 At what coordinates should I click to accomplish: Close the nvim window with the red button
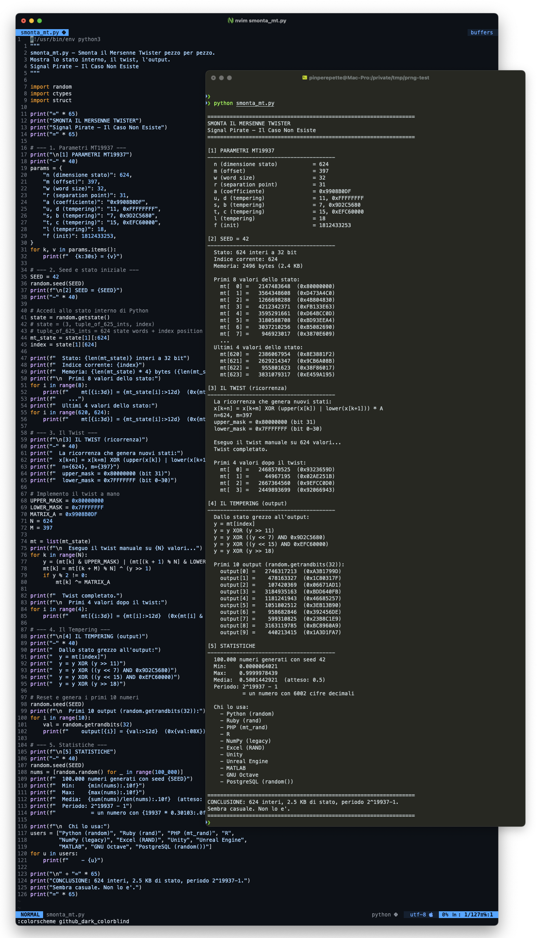(24, 21)
